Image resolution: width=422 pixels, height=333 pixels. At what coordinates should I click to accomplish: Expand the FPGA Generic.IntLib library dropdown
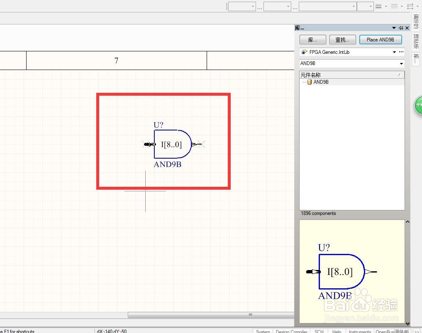394,52
